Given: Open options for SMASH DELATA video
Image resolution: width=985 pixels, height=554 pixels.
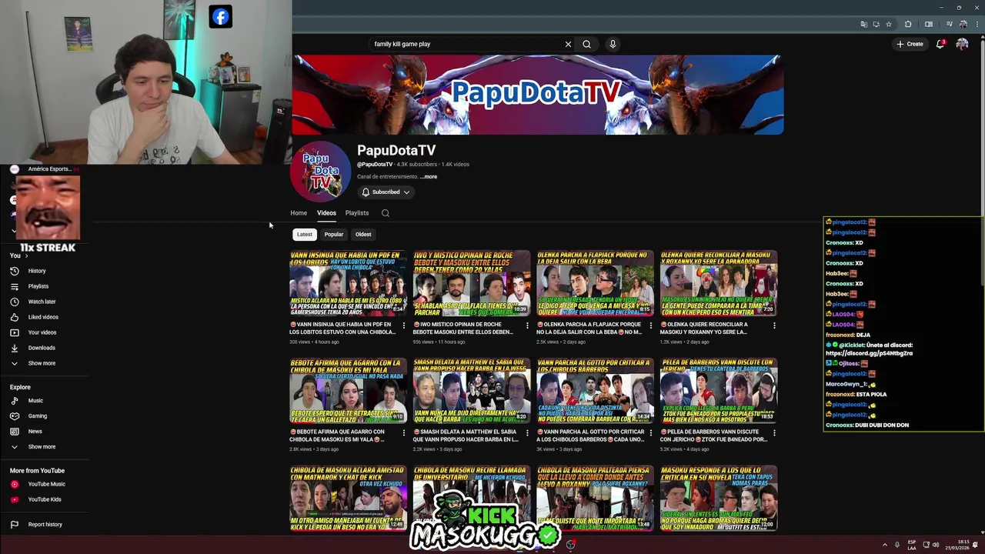Looking at the screenshot, I should tap(527, 433).
